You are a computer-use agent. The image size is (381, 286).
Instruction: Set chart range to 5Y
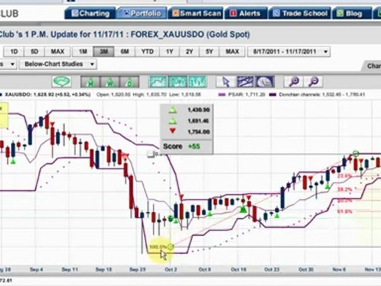pyautogui.click(x=209, y=52)
